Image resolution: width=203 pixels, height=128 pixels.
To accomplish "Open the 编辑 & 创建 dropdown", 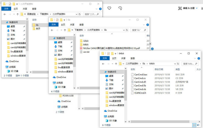I will pos(188,8).
